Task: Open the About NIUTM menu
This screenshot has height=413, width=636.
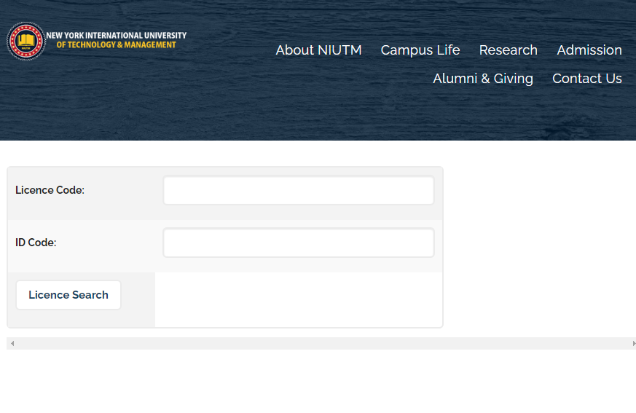Action: (318, 50)
